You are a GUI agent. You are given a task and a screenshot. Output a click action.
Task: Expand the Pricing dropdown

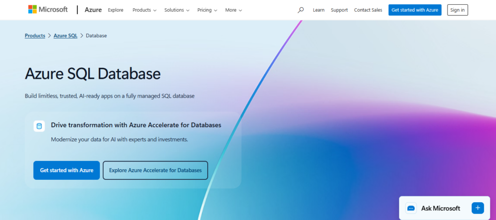(207, 10)
